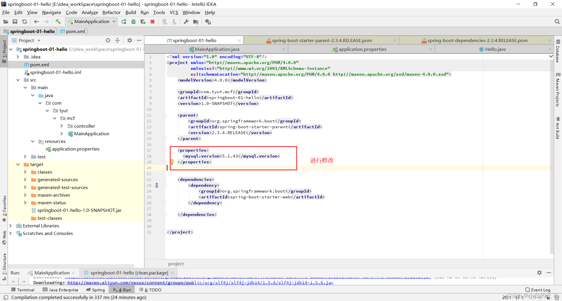Image resolution: width=562 pixels, height=301 pixels.
Task: Toggle the Web side tool window
Action: point(4,238)
